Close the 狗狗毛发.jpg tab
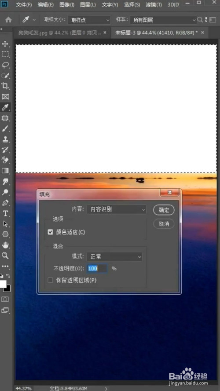 pyautogui.click(x=105, y=33)
